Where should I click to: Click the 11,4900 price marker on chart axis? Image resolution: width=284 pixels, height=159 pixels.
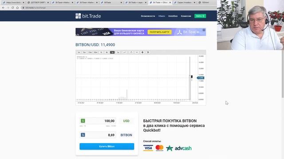click(201, 78)
